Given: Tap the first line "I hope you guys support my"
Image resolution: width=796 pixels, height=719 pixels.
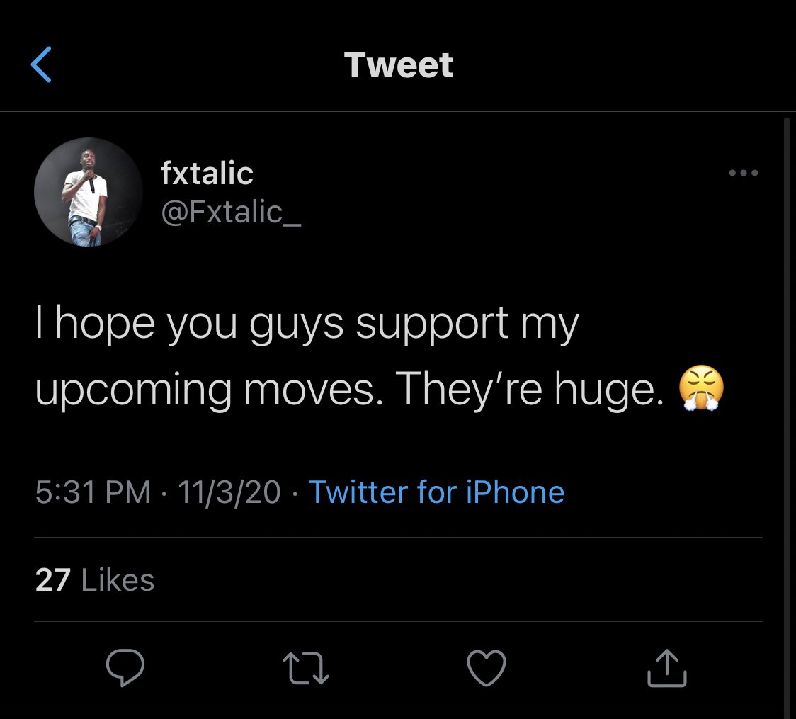Looking at the screenshot, I should click(307, 324).
